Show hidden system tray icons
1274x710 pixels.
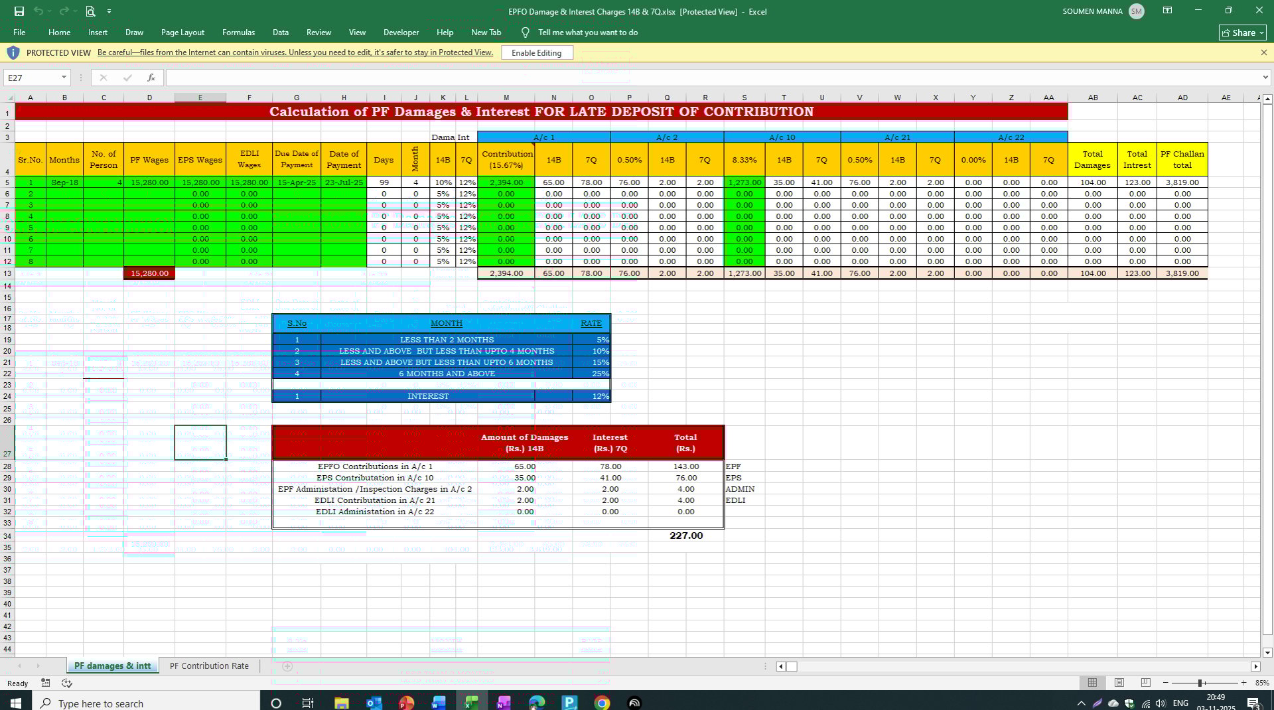pyautogui.click(x=1082, y=703)
